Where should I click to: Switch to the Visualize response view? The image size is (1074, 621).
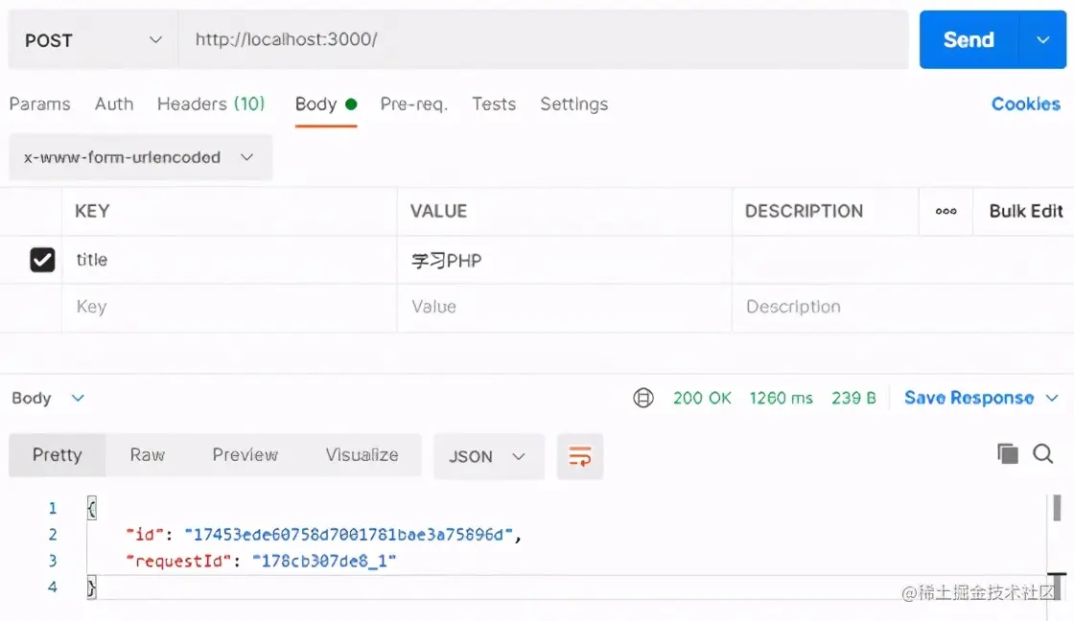[362, 454]
